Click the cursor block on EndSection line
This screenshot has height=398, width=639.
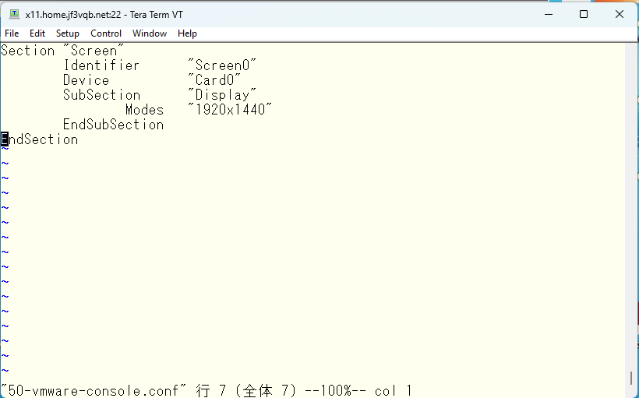(x=5, y=139)
